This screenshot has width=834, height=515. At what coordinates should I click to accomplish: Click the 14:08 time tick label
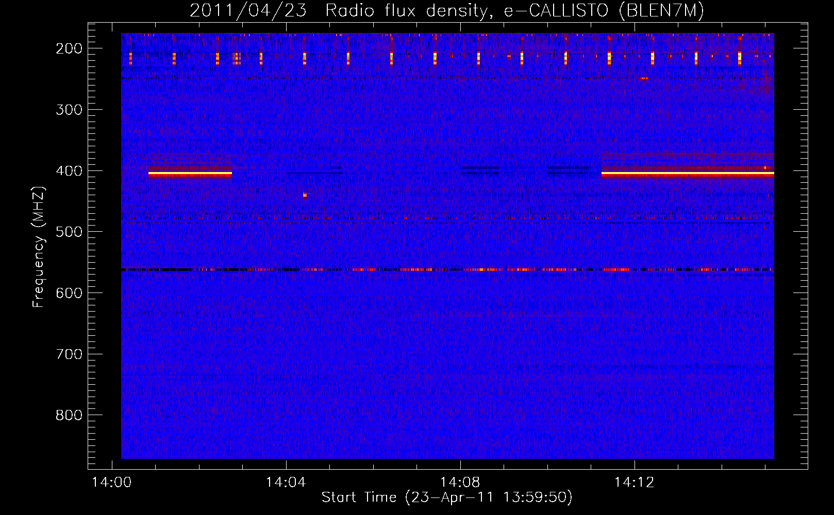point(460,483)
